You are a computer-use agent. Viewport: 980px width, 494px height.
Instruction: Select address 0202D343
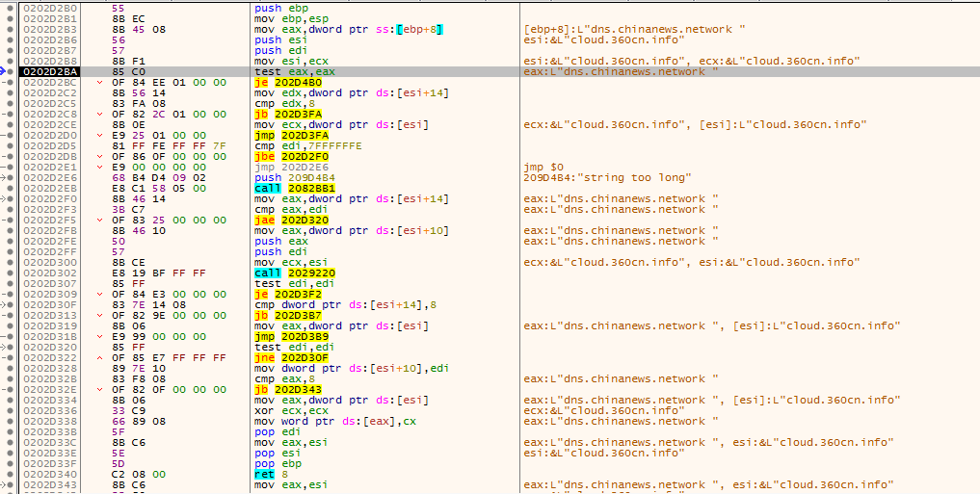[50, 484]
